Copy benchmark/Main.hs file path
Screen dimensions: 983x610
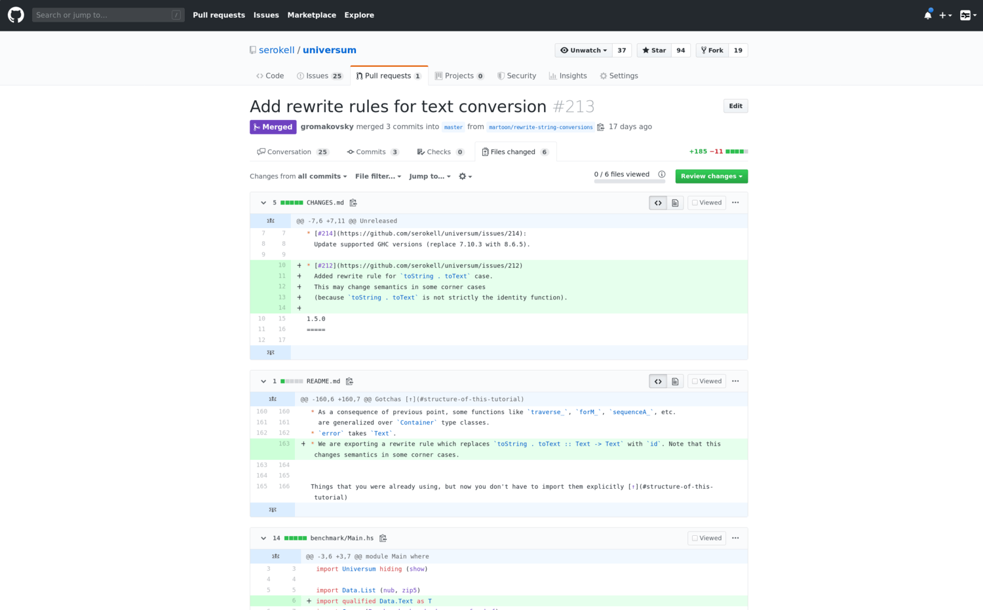[x=383, y=538]
